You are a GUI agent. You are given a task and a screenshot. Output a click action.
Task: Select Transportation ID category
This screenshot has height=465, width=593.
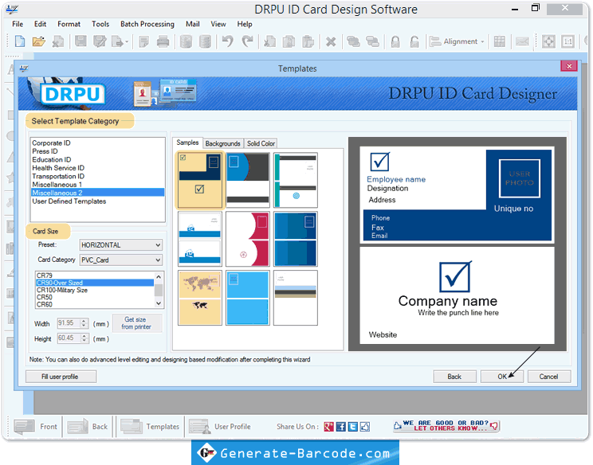point(97,176)
